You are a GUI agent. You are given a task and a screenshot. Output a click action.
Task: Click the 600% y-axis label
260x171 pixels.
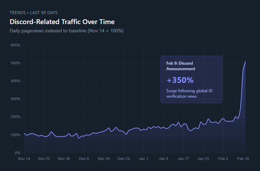pyautogui.click(x=15, y=45)
